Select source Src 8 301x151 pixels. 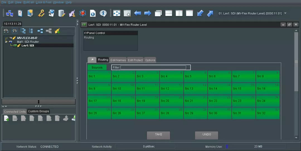(x=268, y=76)
